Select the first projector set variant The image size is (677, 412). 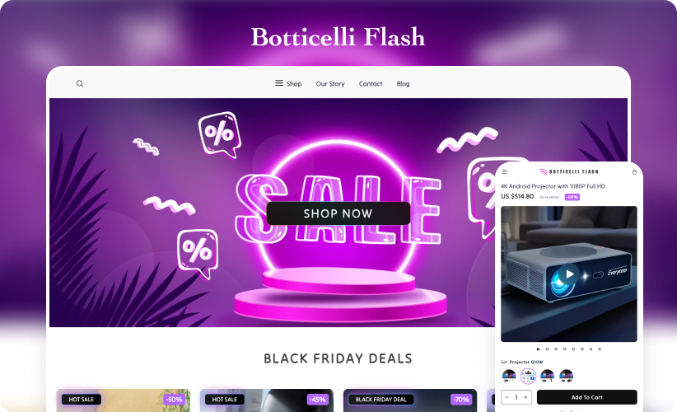(x=510, y=376)
